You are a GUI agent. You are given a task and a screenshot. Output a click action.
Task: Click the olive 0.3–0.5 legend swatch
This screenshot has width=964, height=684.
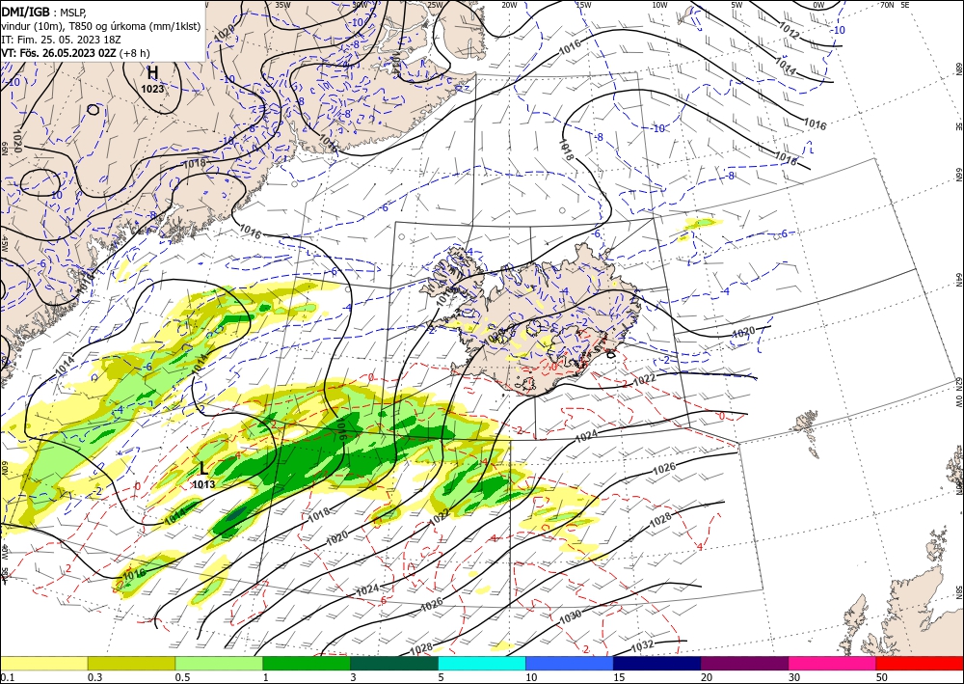pos(131,663)
